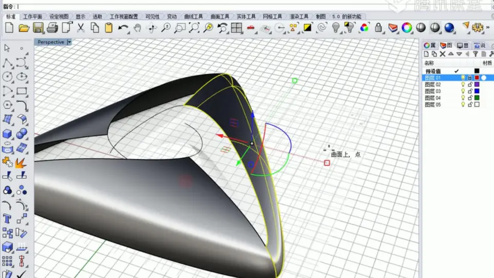Delete layer with X button
Viewport: 494px width, 278px height.
[443, 54]
